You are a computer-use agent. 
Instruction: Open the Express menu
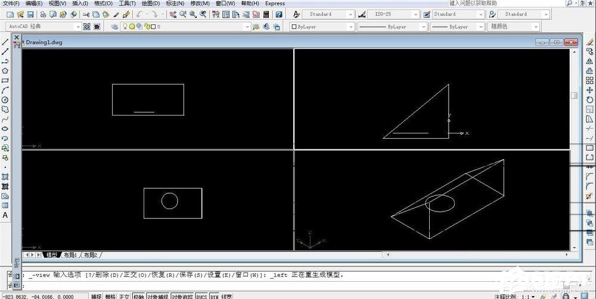tap(275, 4)
